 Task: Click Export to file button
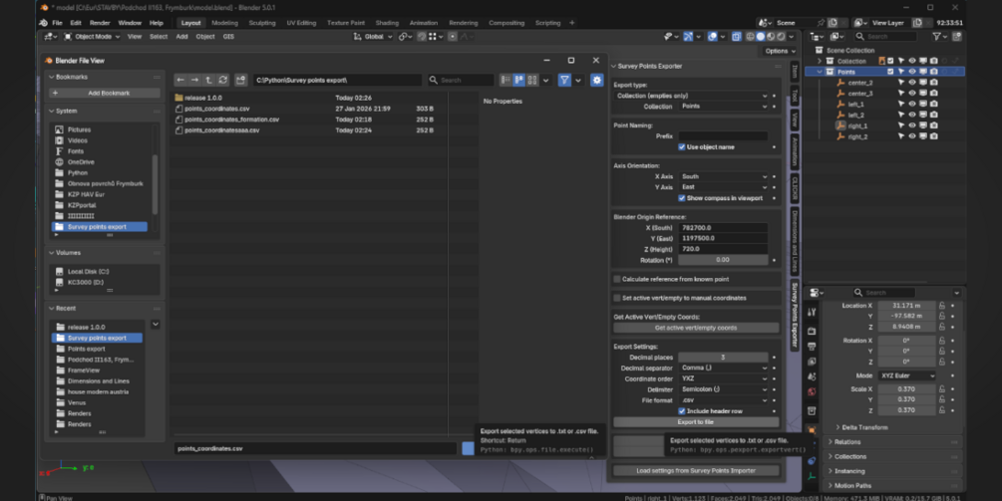[696, 422]
